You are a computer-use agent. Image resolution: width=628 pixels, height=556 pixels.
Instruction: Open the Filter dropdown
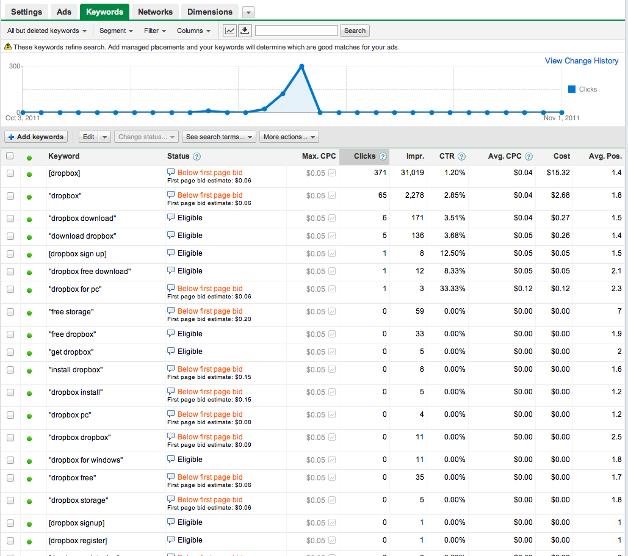tap(155, 31)
